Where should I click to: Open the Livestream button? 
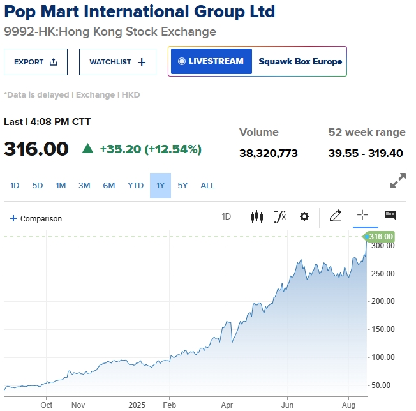click(211, 61)
